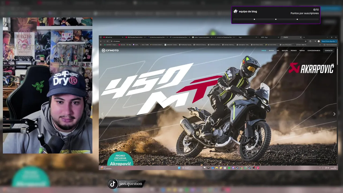Open the MOTOS menu item
Viewport: 343px width, 193px height.
[271, 50]
